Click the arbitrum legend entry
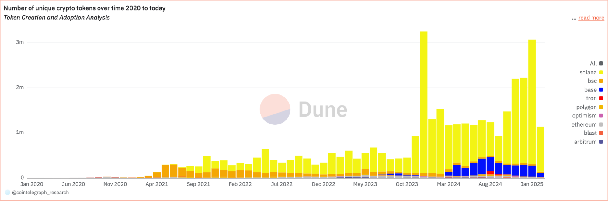 (588, 142)
